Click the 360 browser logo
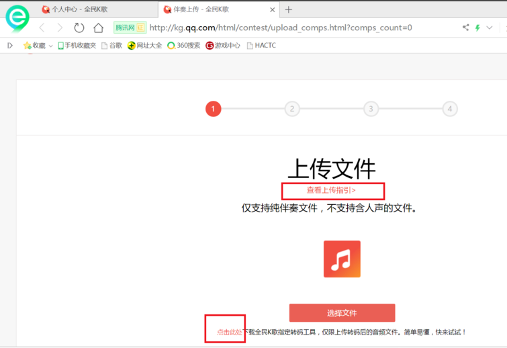 click(17, 18)
